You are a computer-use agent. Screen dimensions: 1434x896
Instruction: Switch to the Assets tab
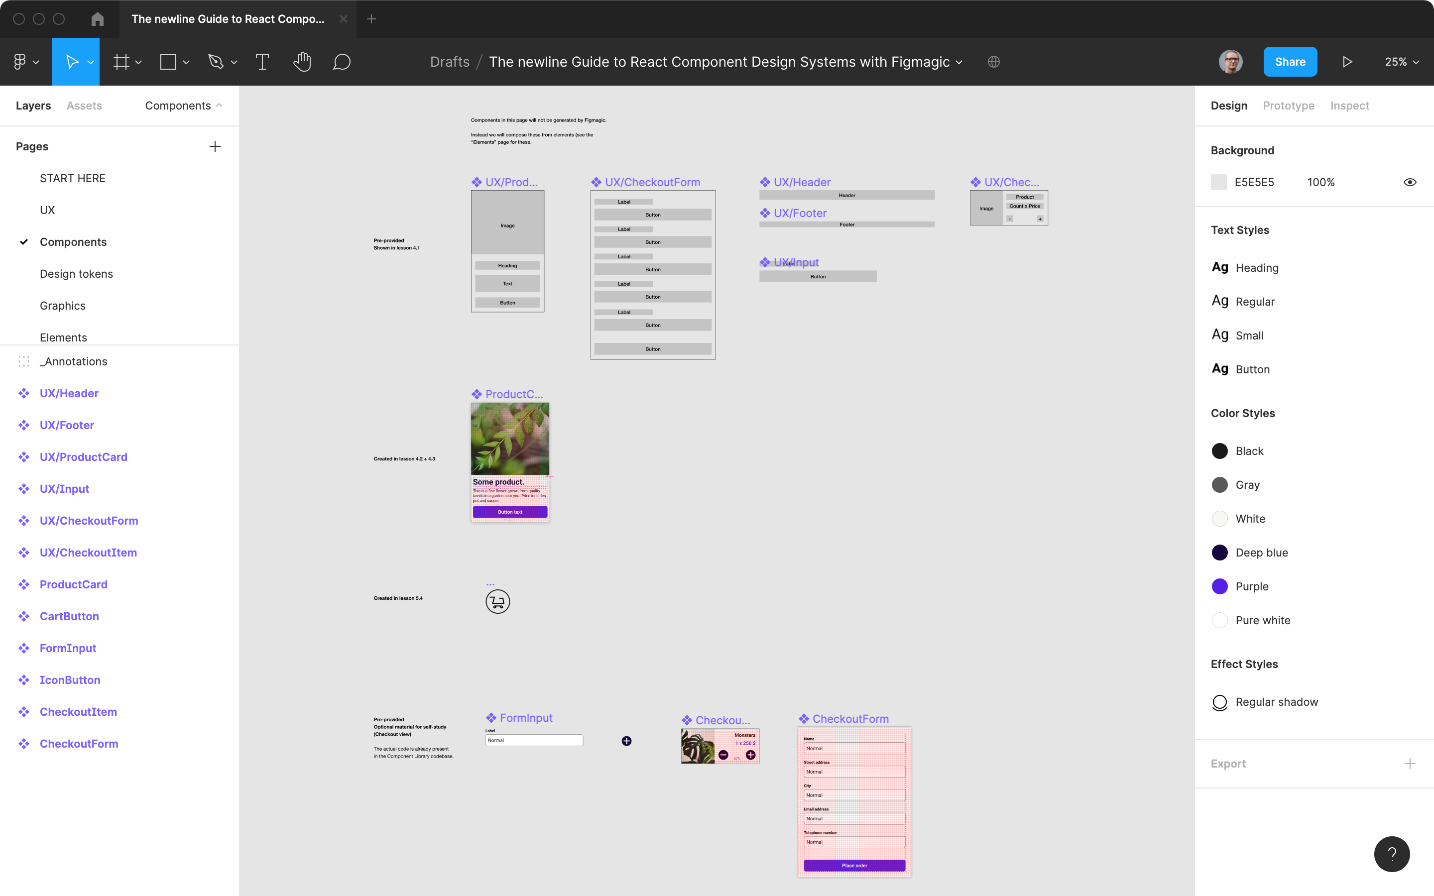click(x=84, y=106)
